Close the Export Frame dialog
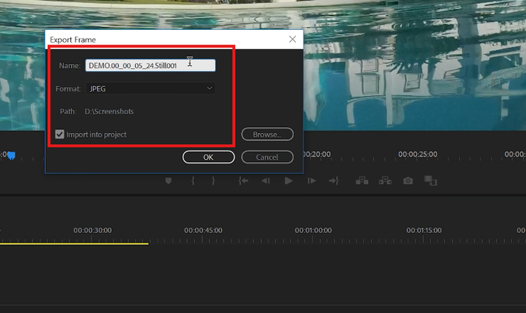526x313 pixels. (x=292, y=39)
